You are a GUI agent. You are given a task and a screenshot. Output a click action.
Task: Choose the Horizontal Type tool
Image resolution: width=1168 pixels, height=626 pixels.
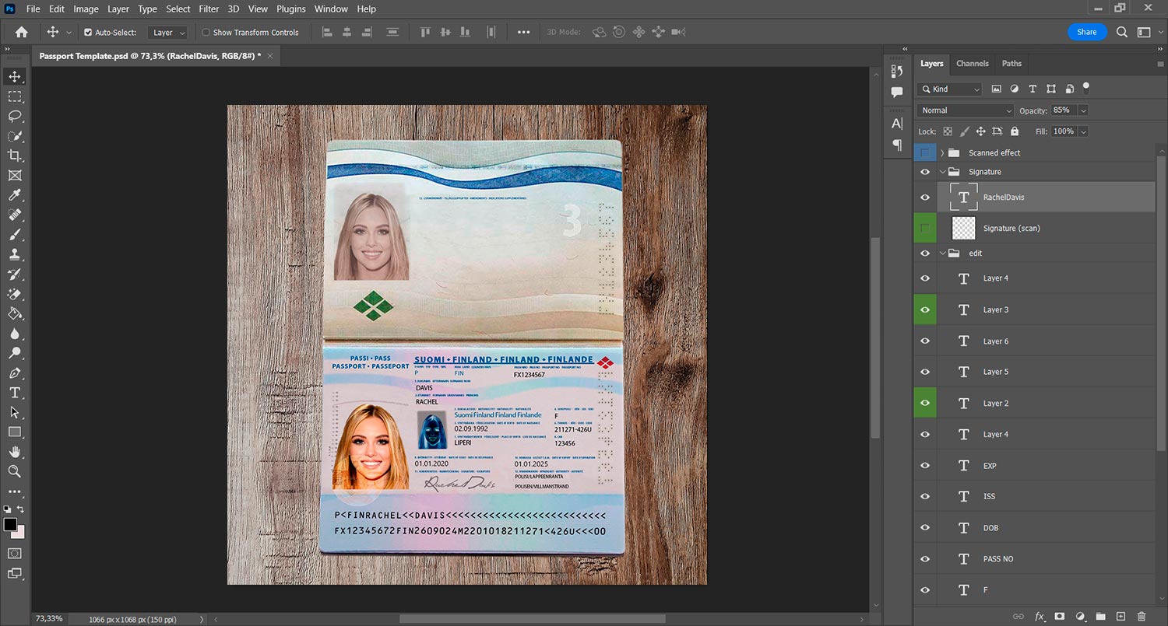tap(15, 393)
